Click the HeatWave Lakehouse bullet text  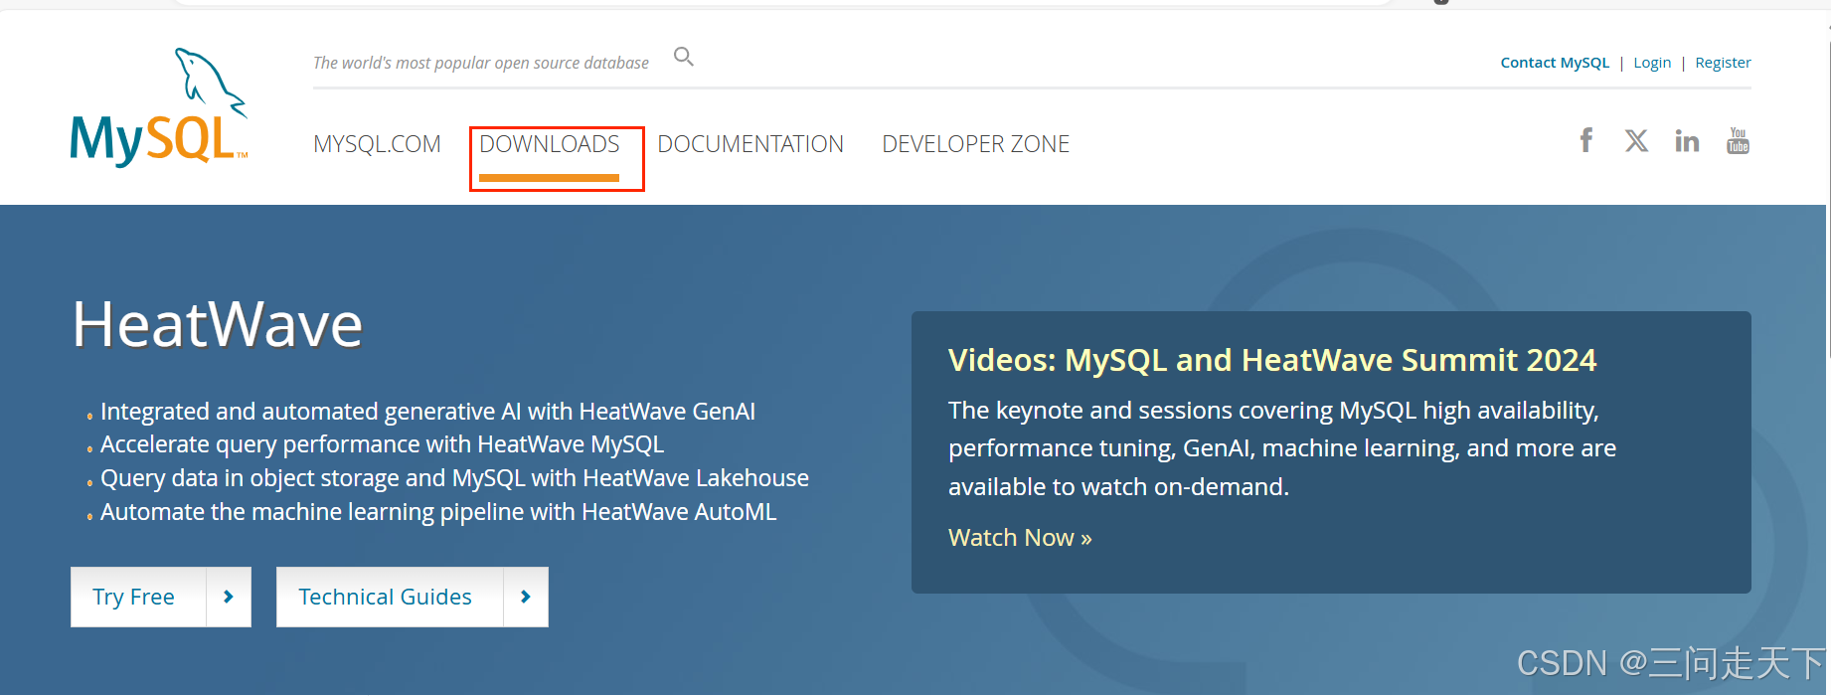(x=454, y=478)
